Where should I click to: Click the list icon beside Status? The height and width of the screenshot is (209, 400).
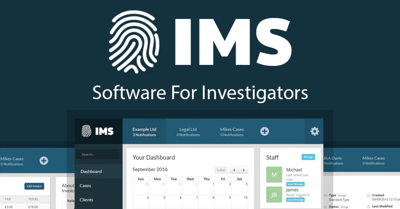(325, 207)
